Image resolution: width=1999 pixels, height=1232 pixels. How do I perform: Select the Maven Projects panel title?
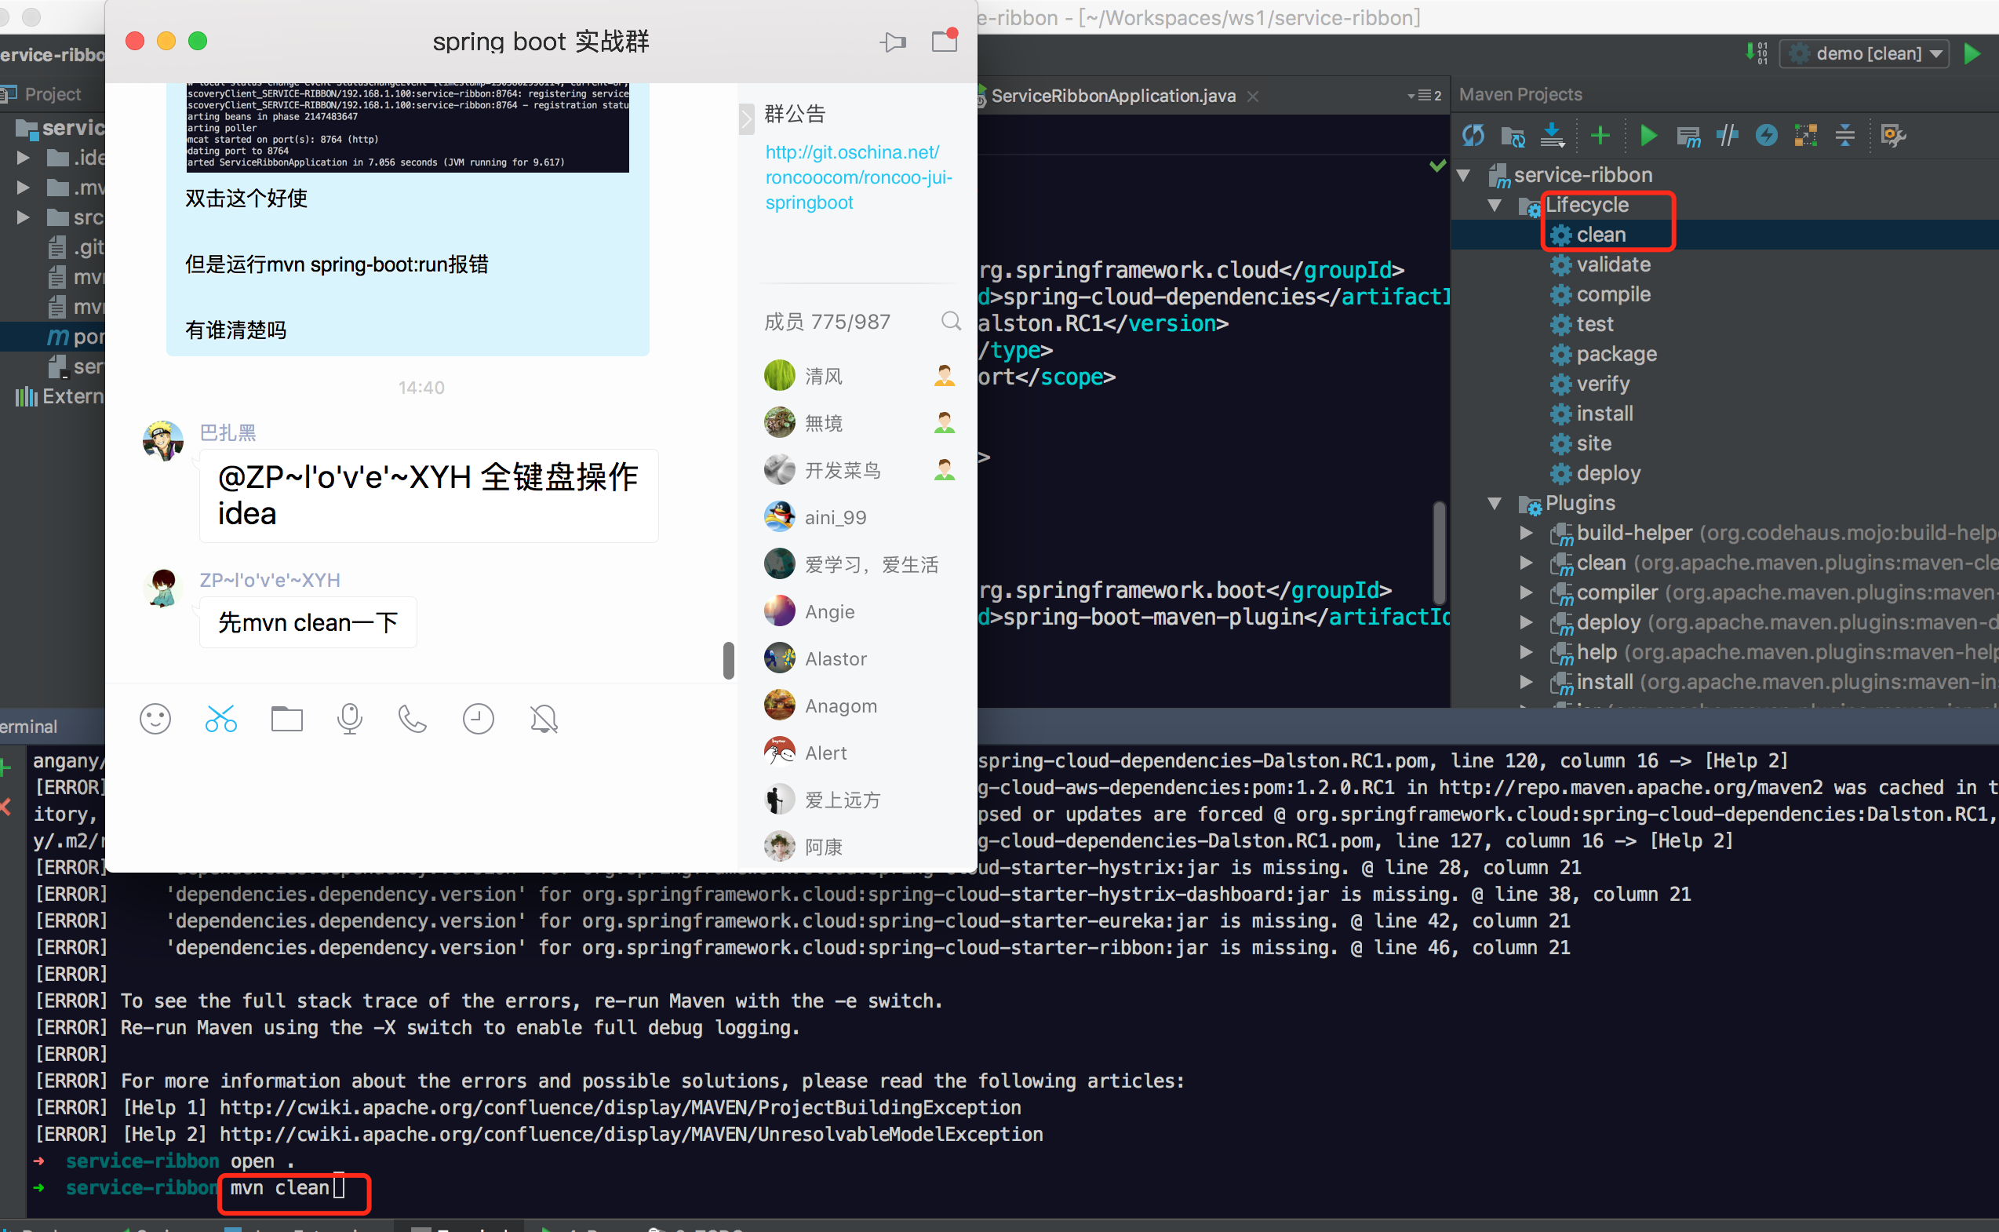pos(1520,94)
